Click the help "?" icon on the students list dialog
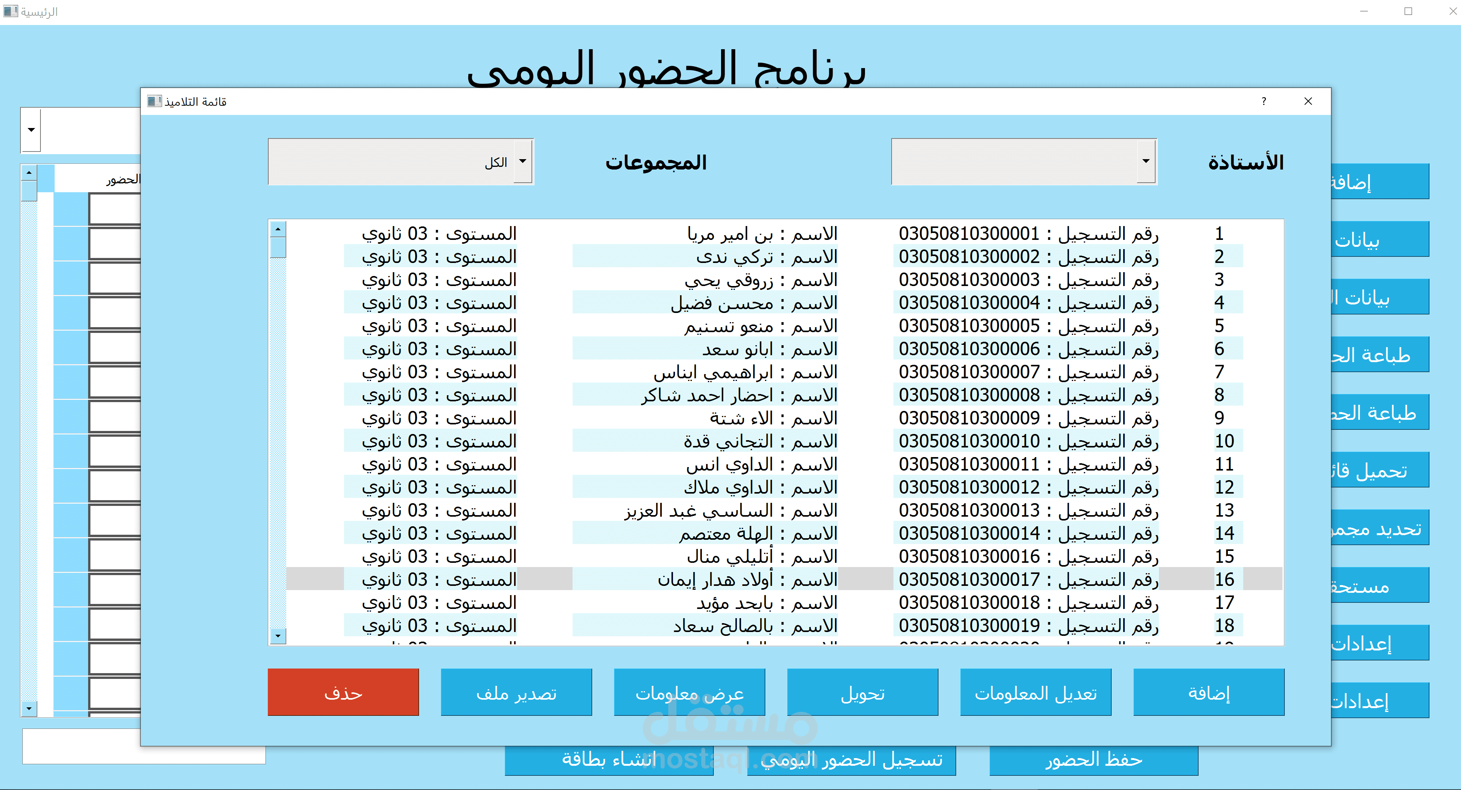The image size is (1461, 790). coord(1264,101)
